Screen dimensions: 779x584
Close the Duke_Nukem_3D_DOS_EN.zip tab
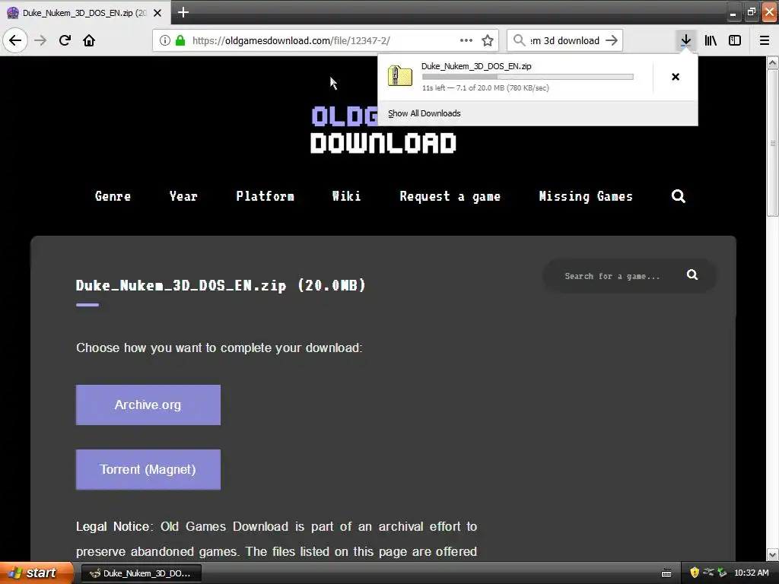(x=157, y=13)
